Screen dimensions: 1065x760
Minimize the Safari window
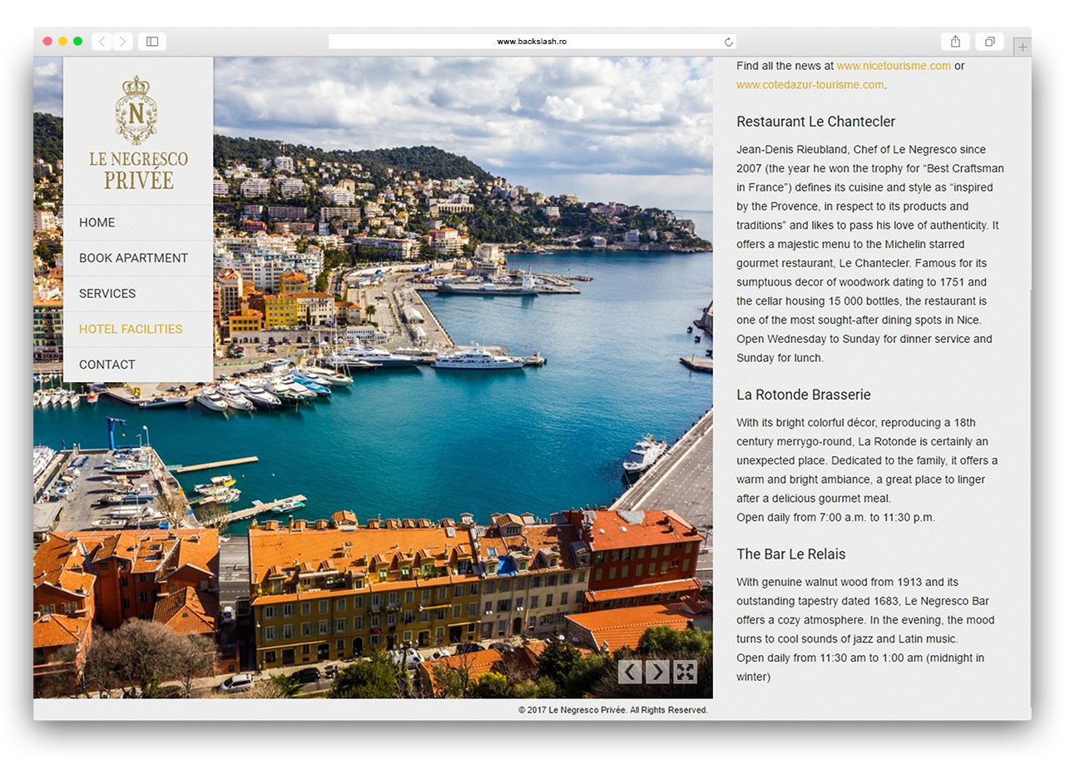[62, 42]
